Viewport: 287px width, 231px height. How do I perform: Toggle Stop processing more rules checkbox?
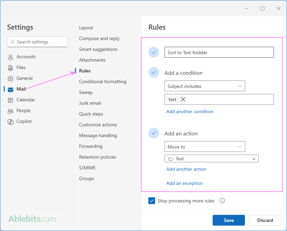(152, 201)
